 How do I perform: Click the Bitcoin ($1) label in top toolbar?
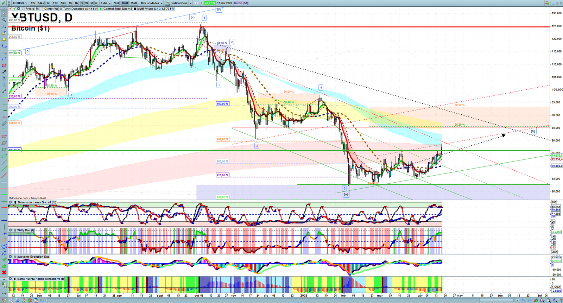pos(241,3)
